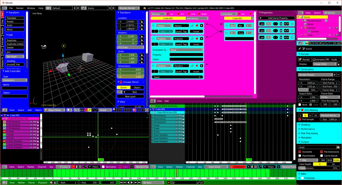Click the New Layer grease pencil button

[x=130, y=96]
